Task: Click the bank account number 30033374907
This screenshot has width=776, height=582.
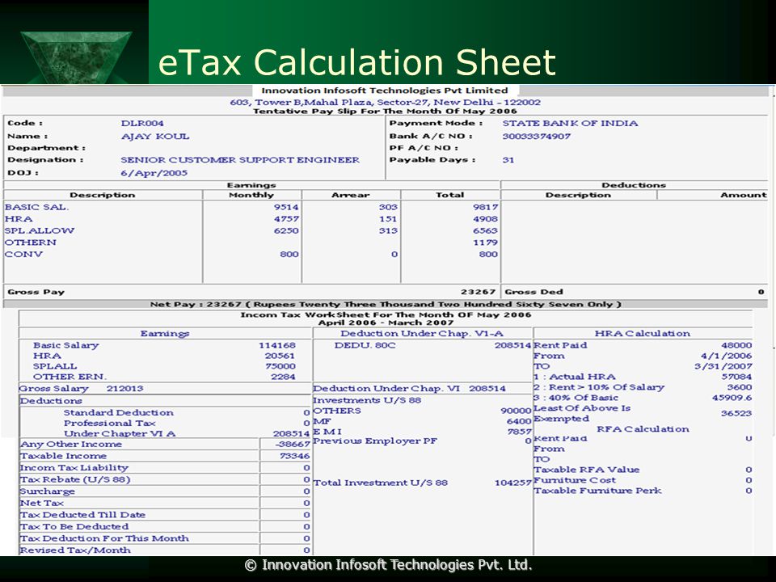Action: point(537,136)
